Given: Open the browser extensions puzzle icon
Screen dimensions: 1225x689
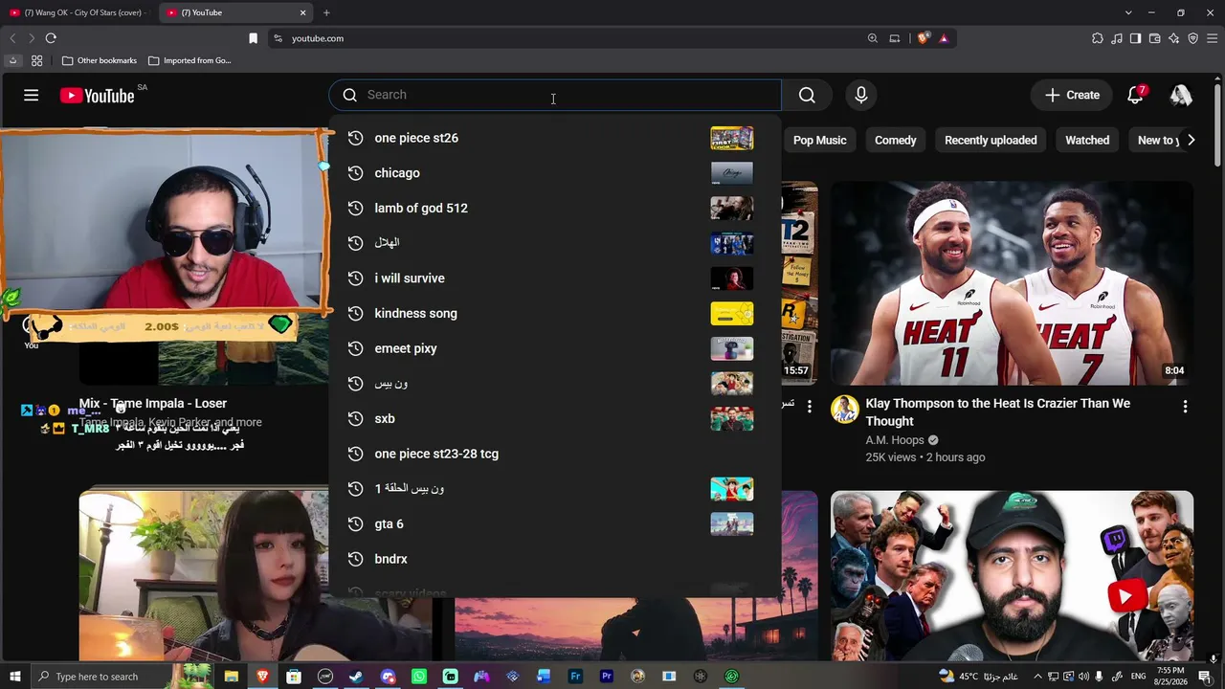Looking at the screenshot, I should click(x=1098, y=38).
